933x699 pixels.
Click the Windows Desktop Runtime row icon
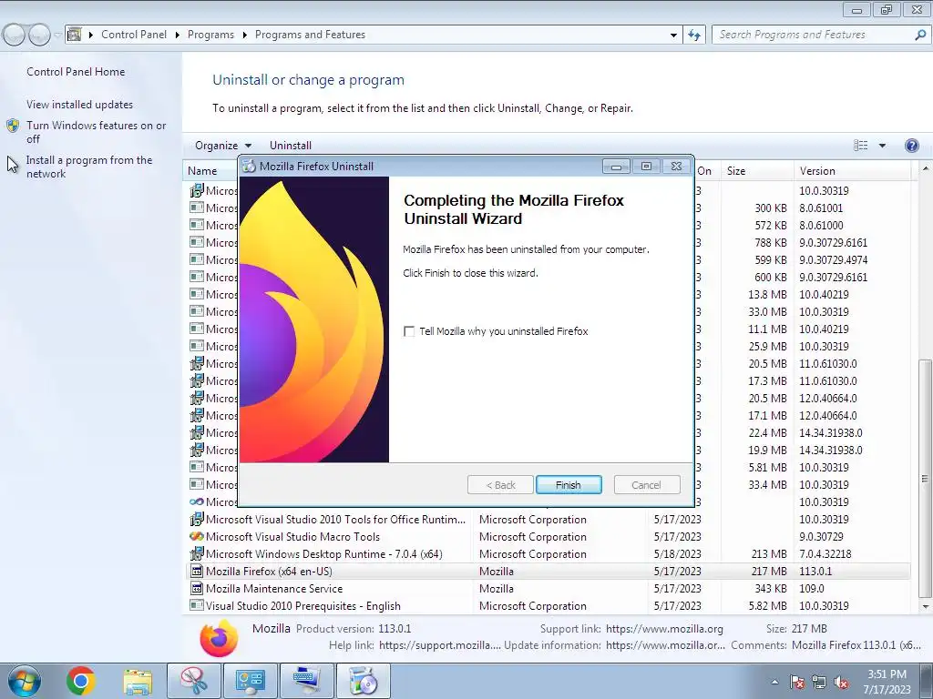[197, 554]
